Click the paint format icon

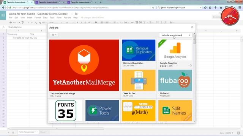(x=23, y=23)
